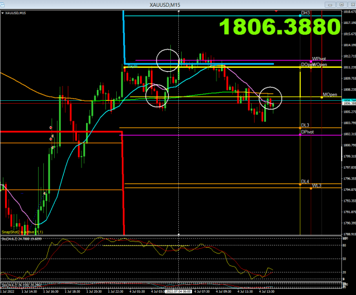
Task: Click the orange anchor dot on the DL3 line
Action: 300,128
